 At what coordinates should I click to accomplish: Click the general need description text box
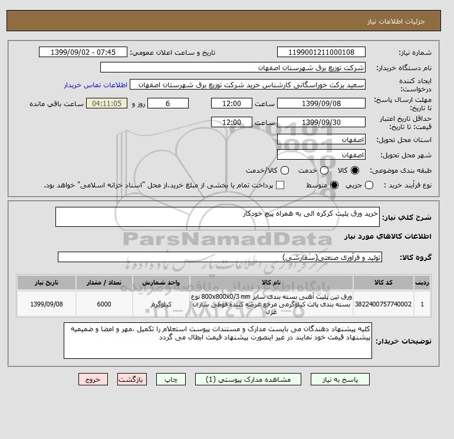pos(218,217)
